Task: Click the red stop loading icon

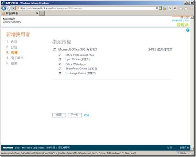Action: pos(175,8)
